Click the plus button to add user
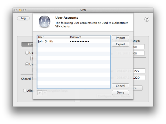This screenshot has width=166, height=124. 40,93
